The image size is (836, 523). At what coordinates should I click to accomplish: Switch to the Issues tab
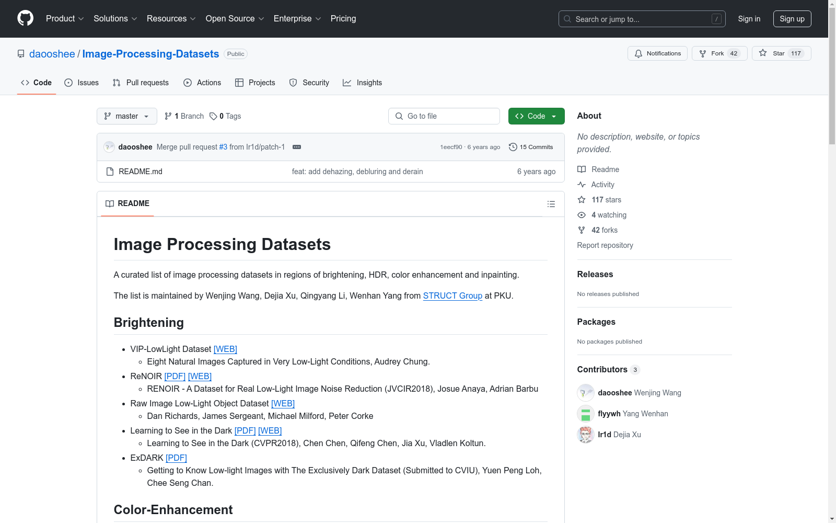pos(82,83)
